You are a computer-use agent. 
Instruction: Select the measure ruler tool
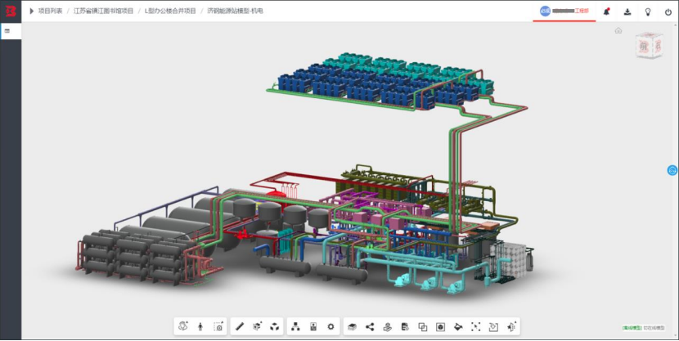point(240,327)
